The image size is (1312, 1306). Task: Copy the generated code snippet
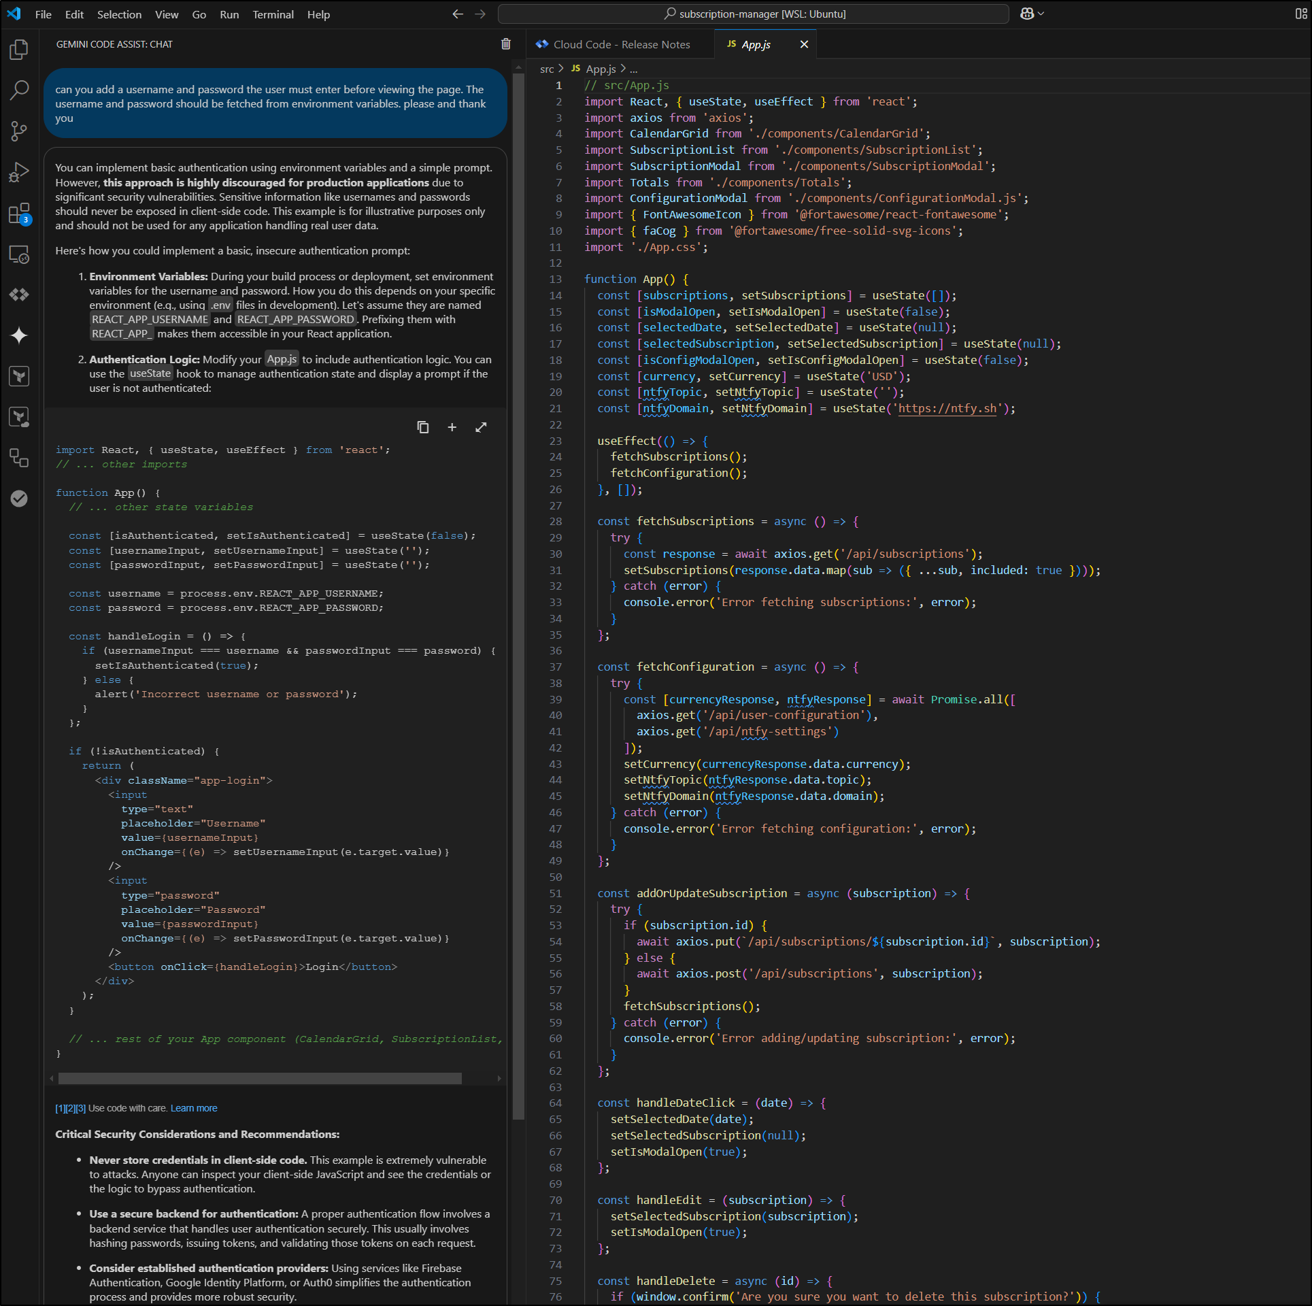click(422, 427)
